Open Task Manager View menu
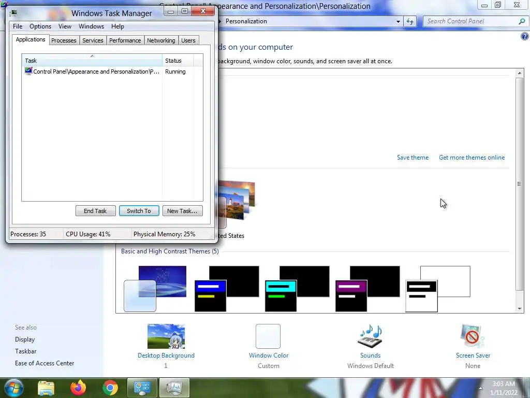Viewport: 530px width, 398px height. point(65,26)
